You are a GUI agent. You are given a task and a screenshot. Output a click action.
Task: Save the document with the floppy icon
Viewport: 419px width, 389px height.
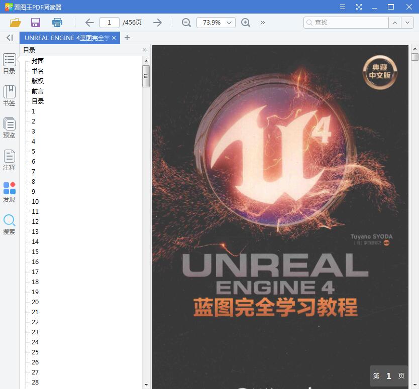point(36,23)
